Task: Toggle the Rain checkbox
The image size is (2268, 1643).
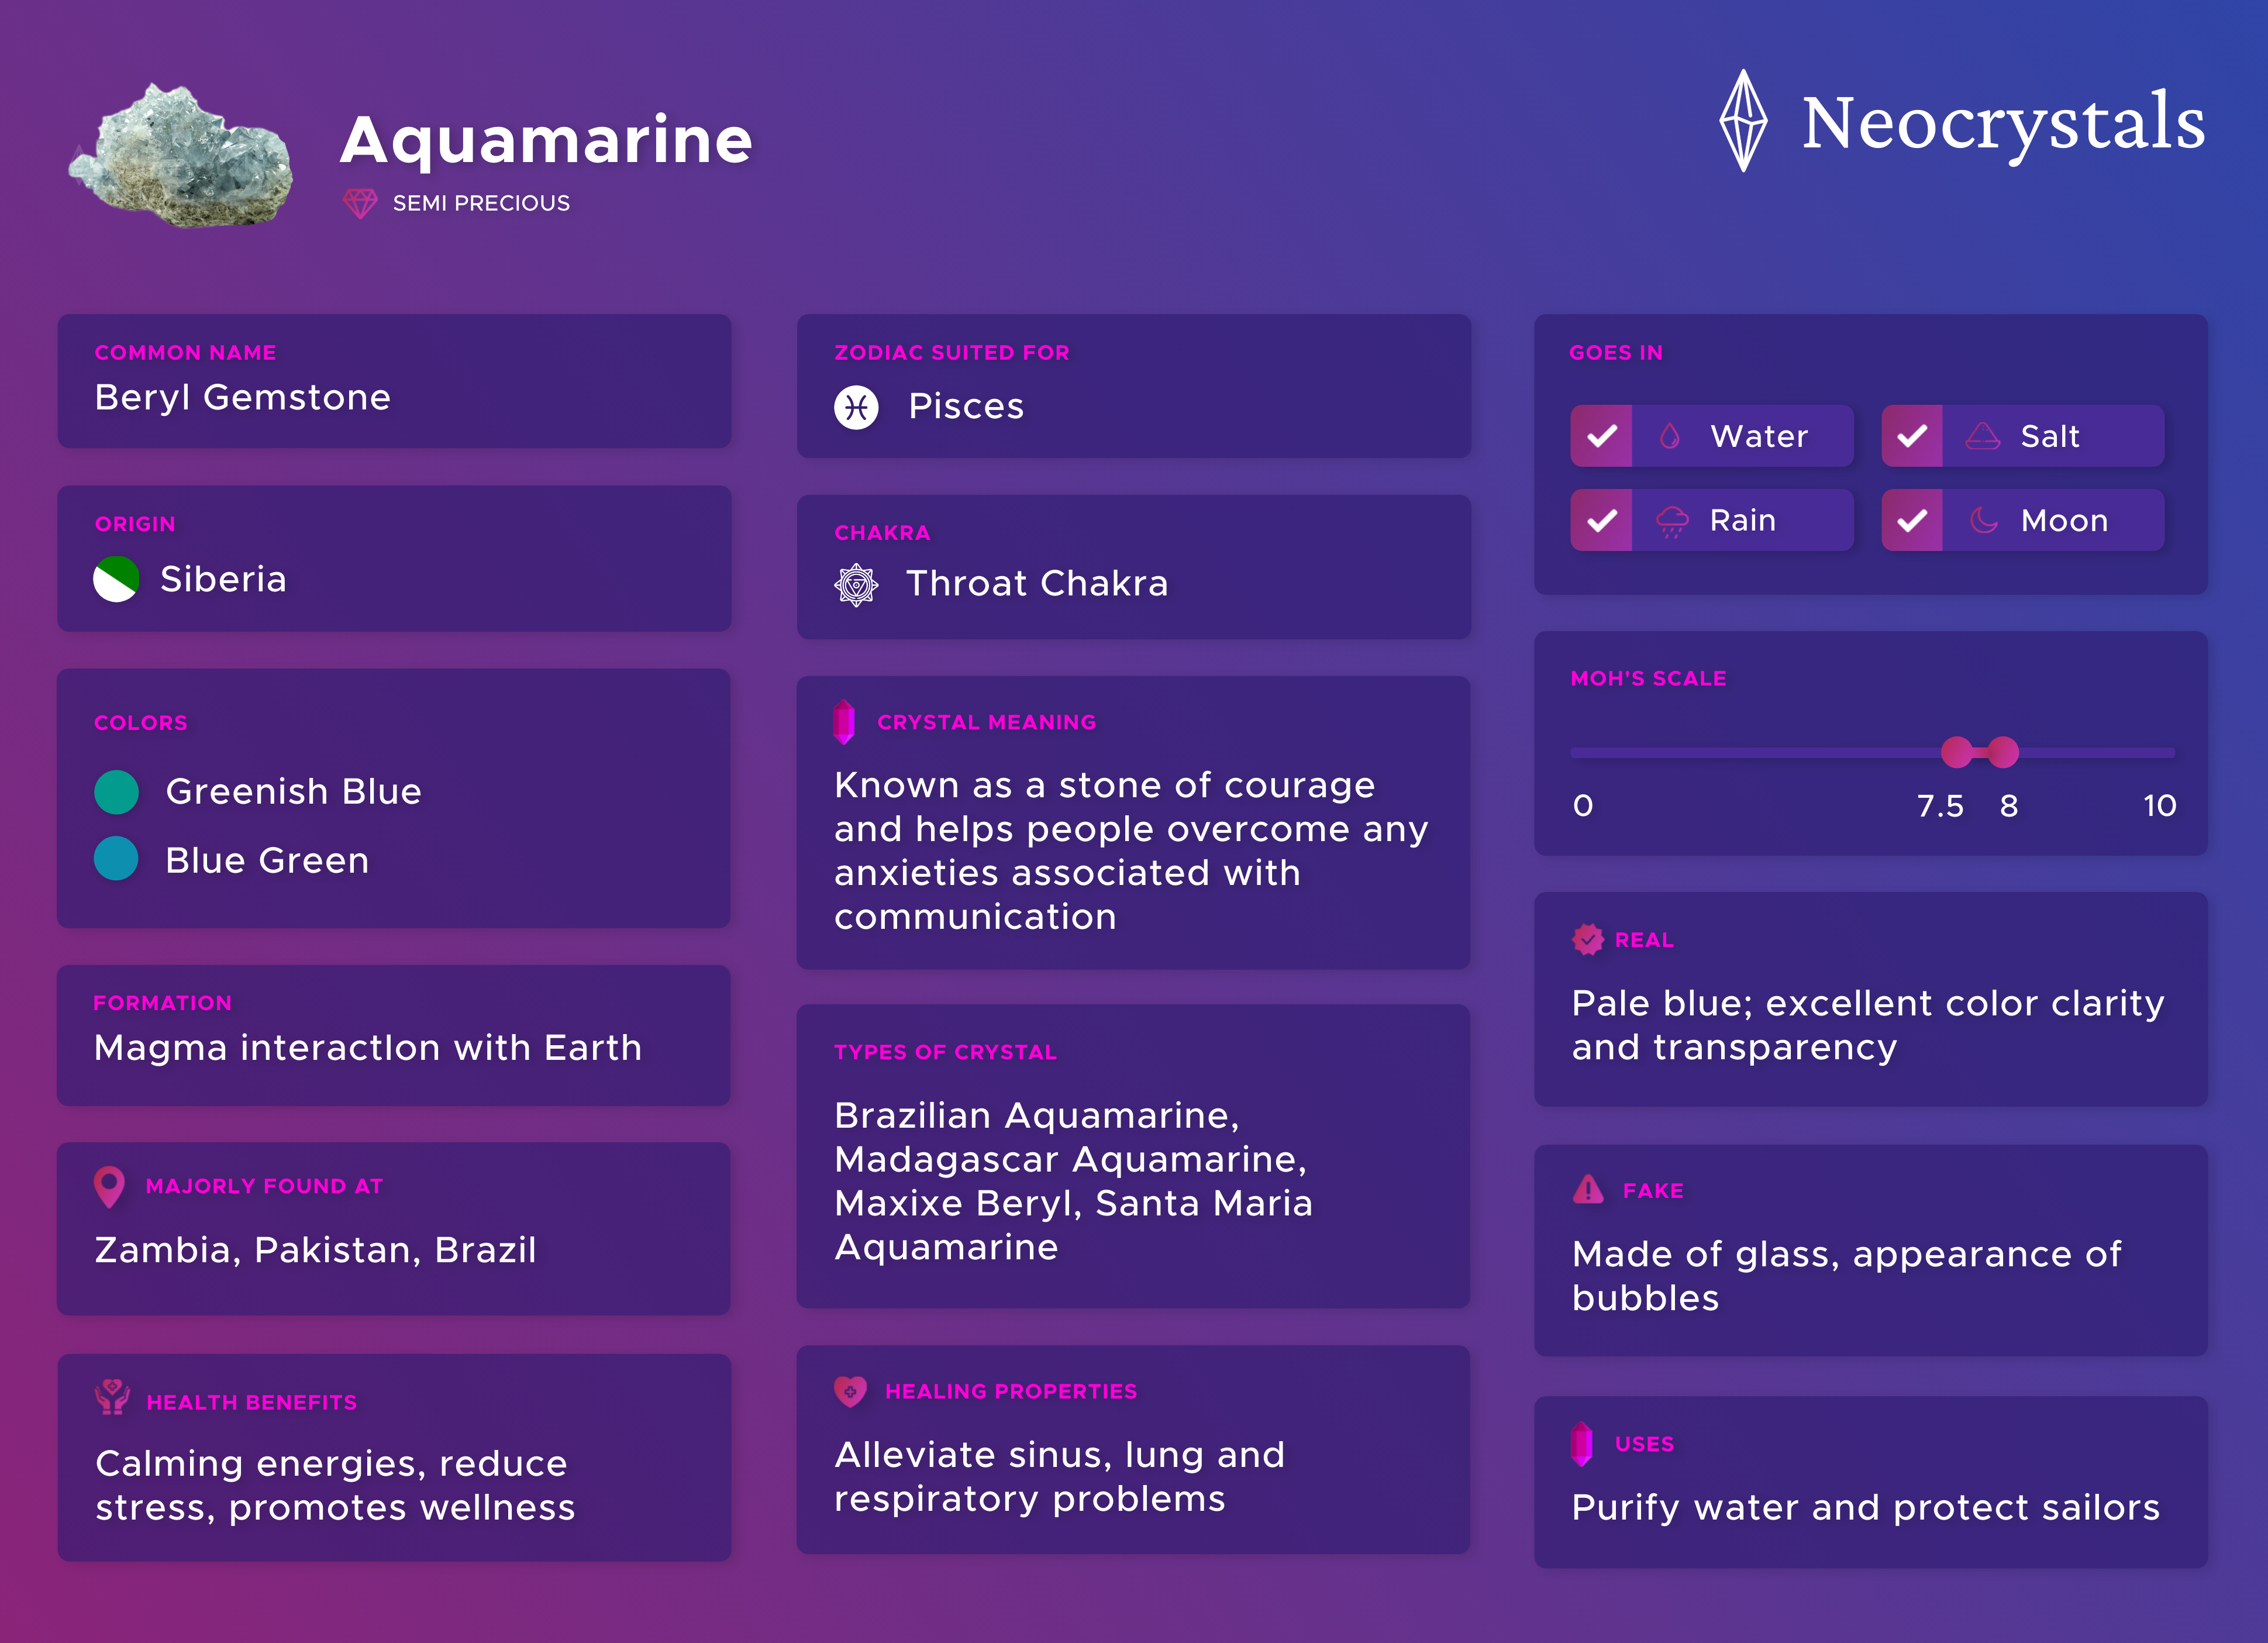Action: point(1601,520)
